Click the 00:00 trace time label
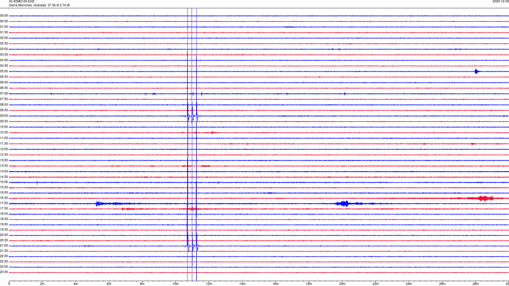The width and height of the screenshot is (509, 286). click(4, 15)
